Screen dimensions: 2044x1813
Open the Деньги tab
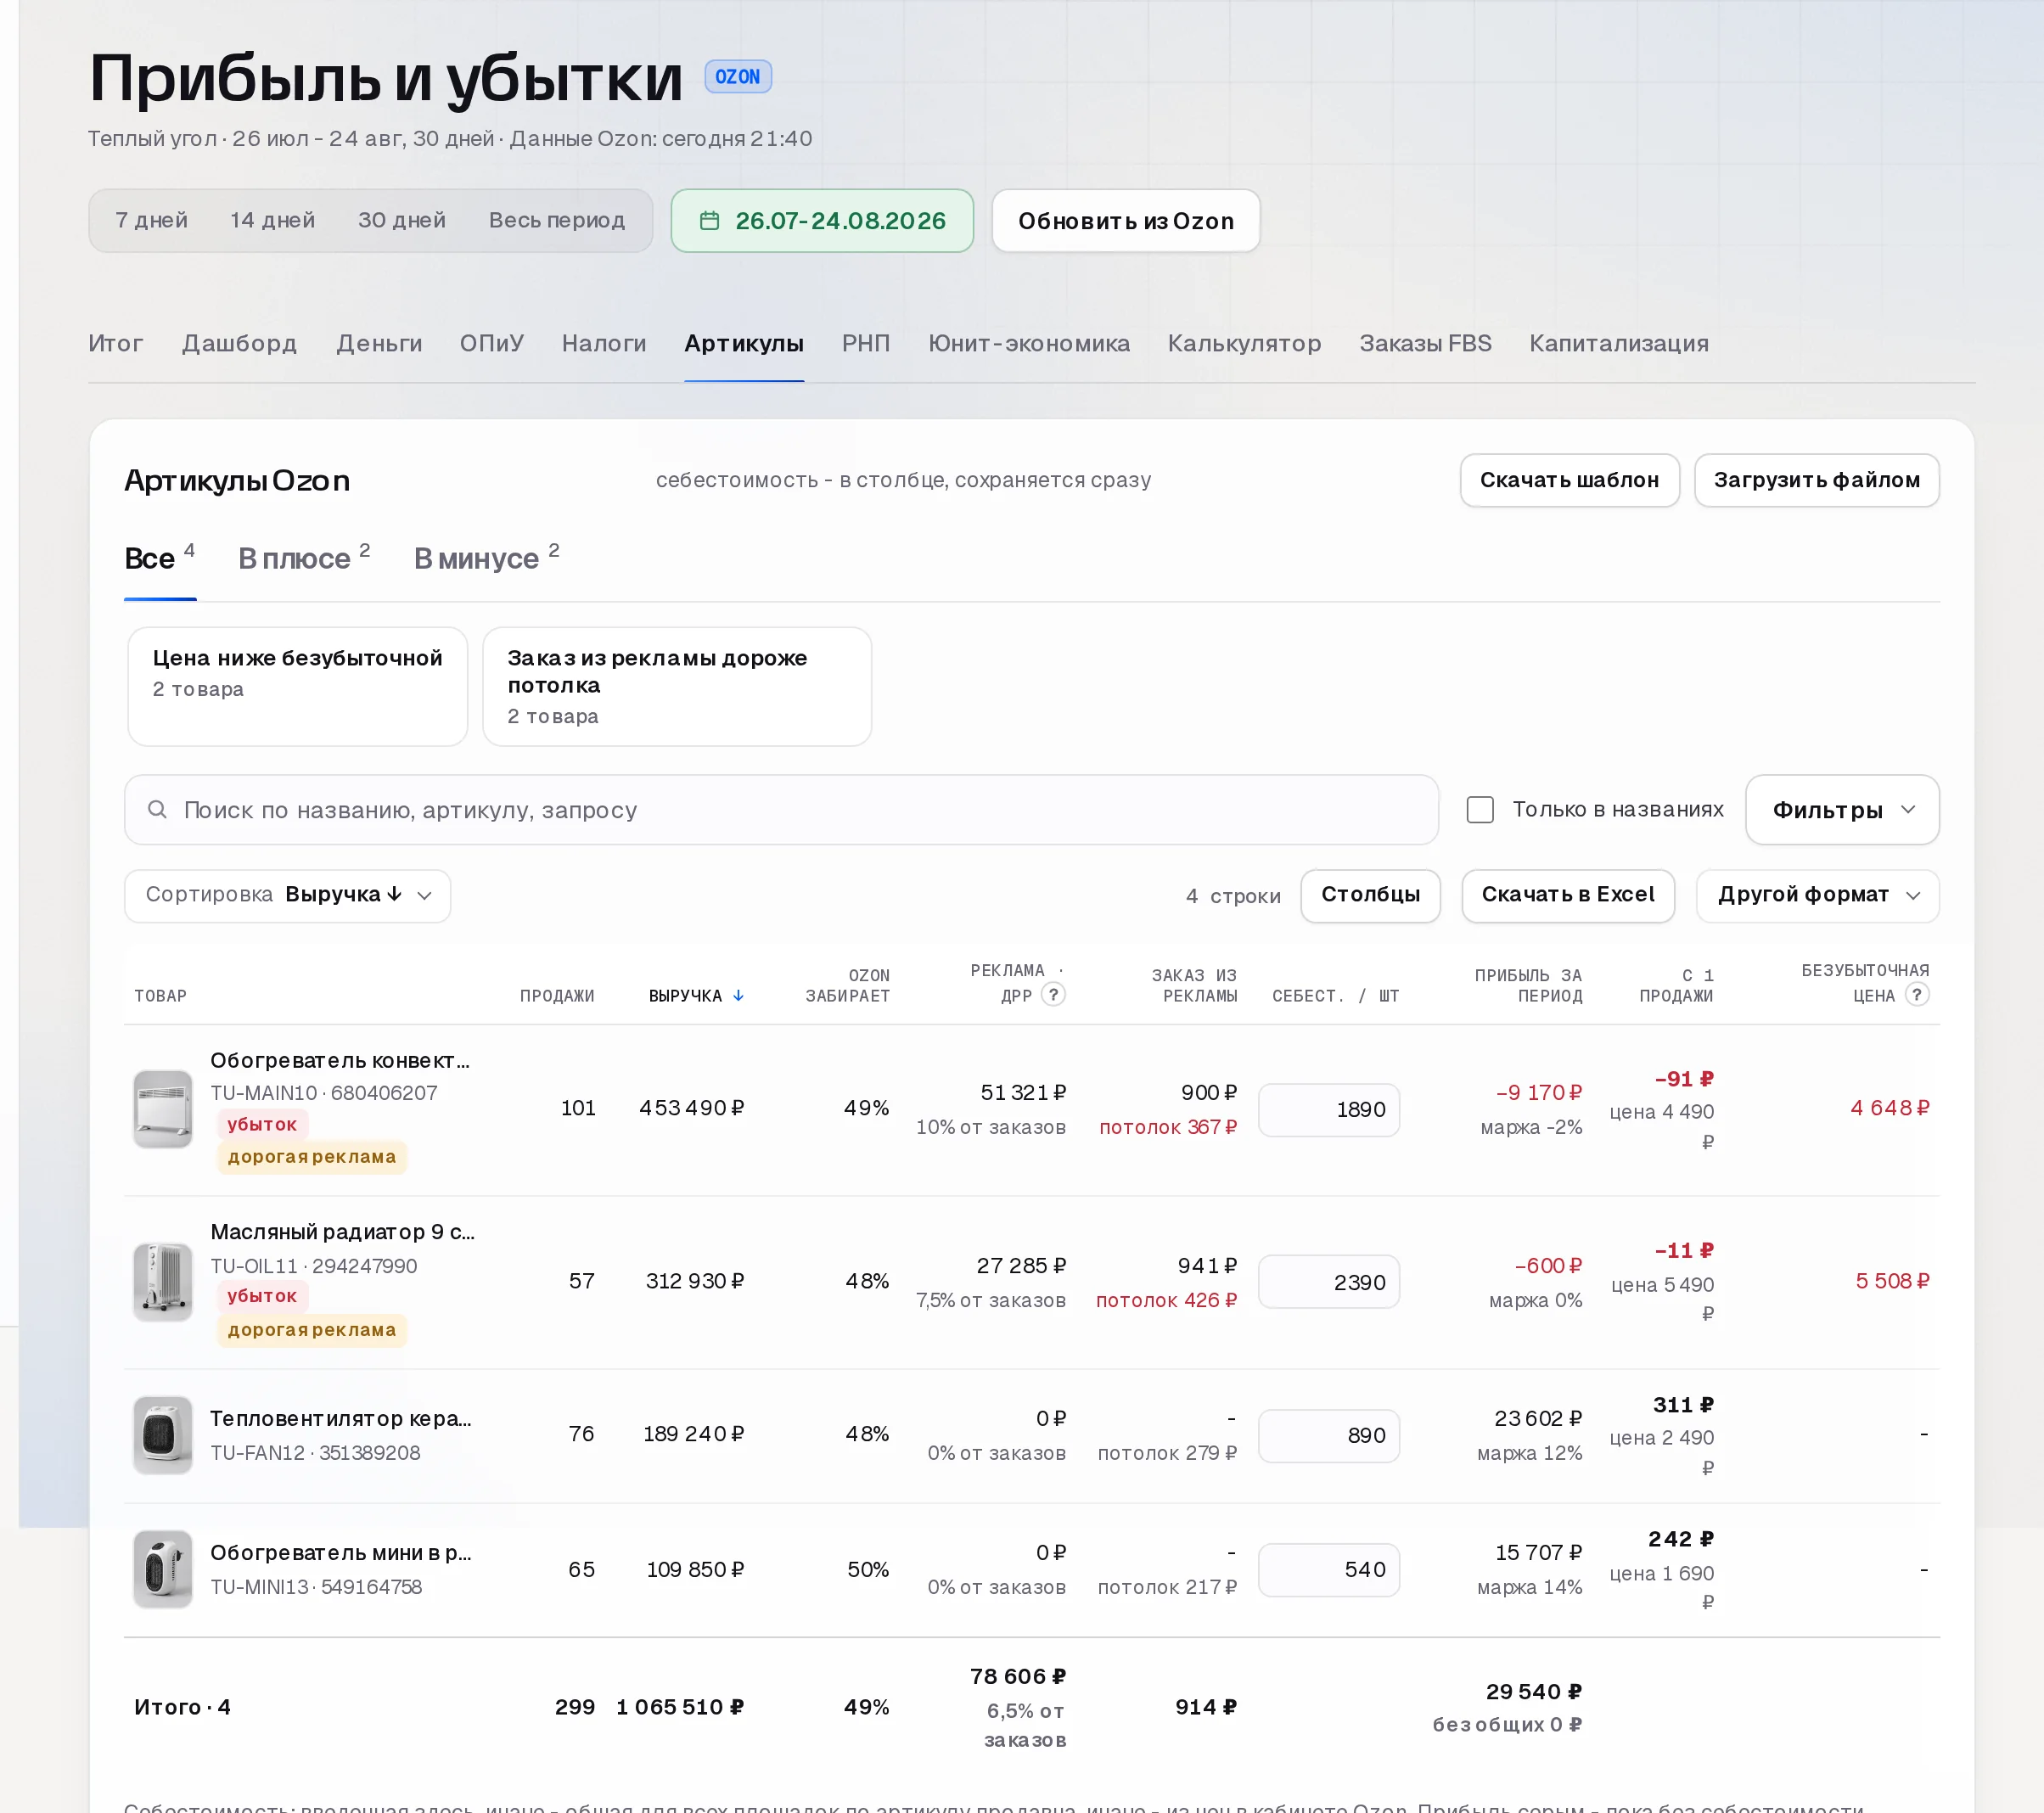click(379, 343)
